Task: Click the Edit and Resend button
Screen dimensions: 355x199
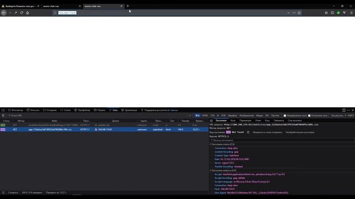Action: coord(267,132)
